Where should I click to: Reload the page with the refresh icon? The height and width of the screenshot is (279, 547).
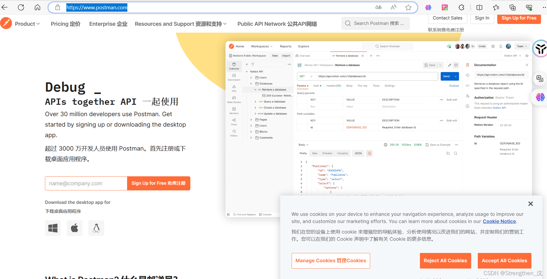tap(21, 7)
